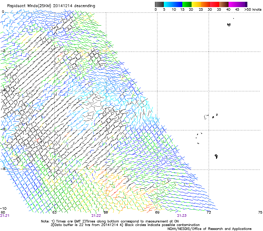Click the 'Rapidscat Winds(25KM)' title text
Image resolution: width=263 pixels, height=231 pixels.
pyautogui.click(x=29, y=6)
